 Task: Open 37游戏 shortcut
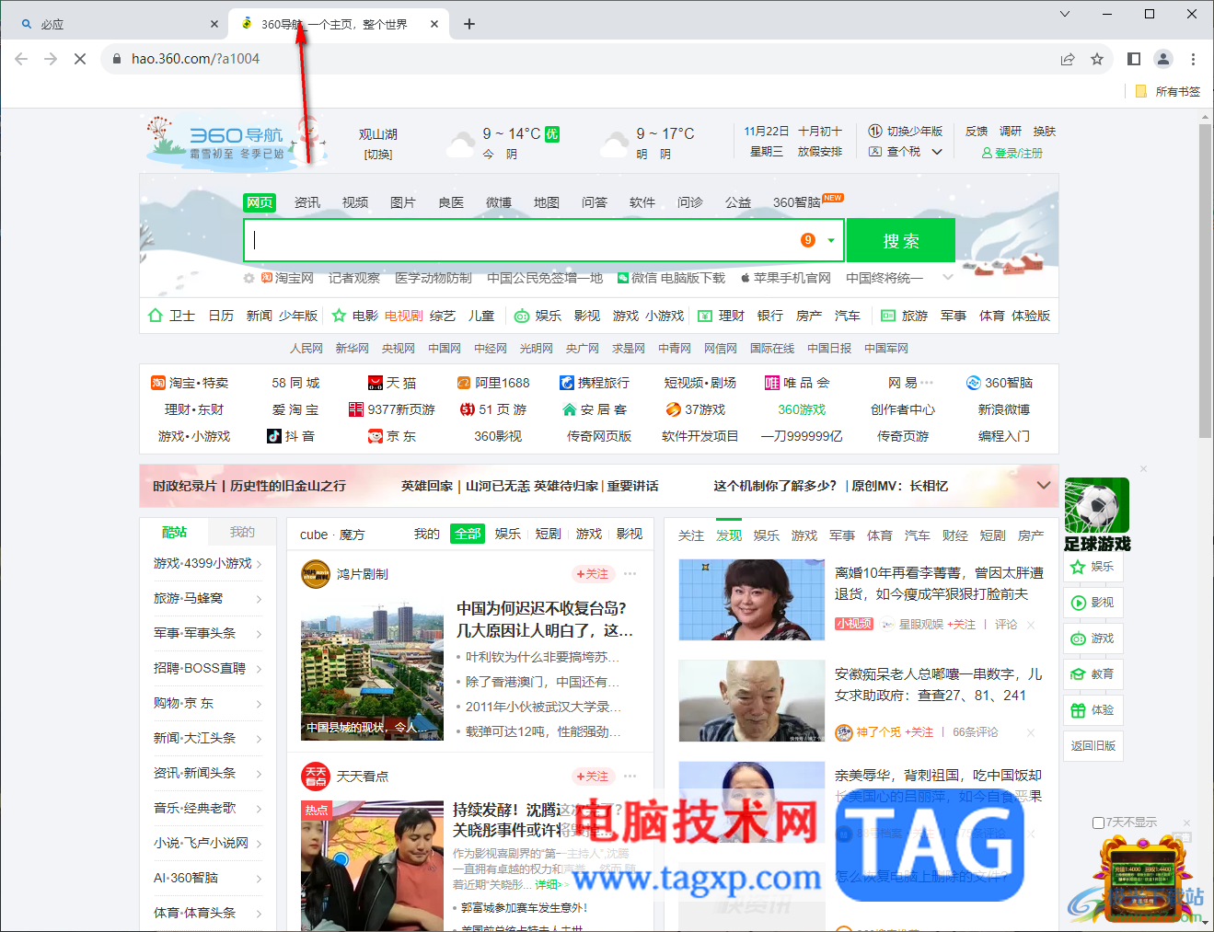coord(696,409)
